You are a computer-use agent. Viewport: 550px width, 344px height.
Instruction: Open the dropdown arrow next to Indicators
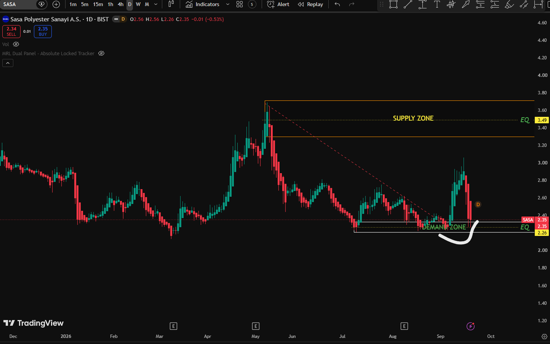coord(227,4)
